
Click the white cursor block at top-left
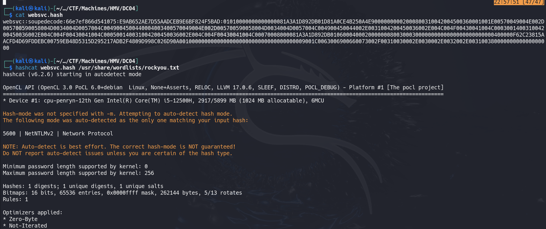(4, 2)
